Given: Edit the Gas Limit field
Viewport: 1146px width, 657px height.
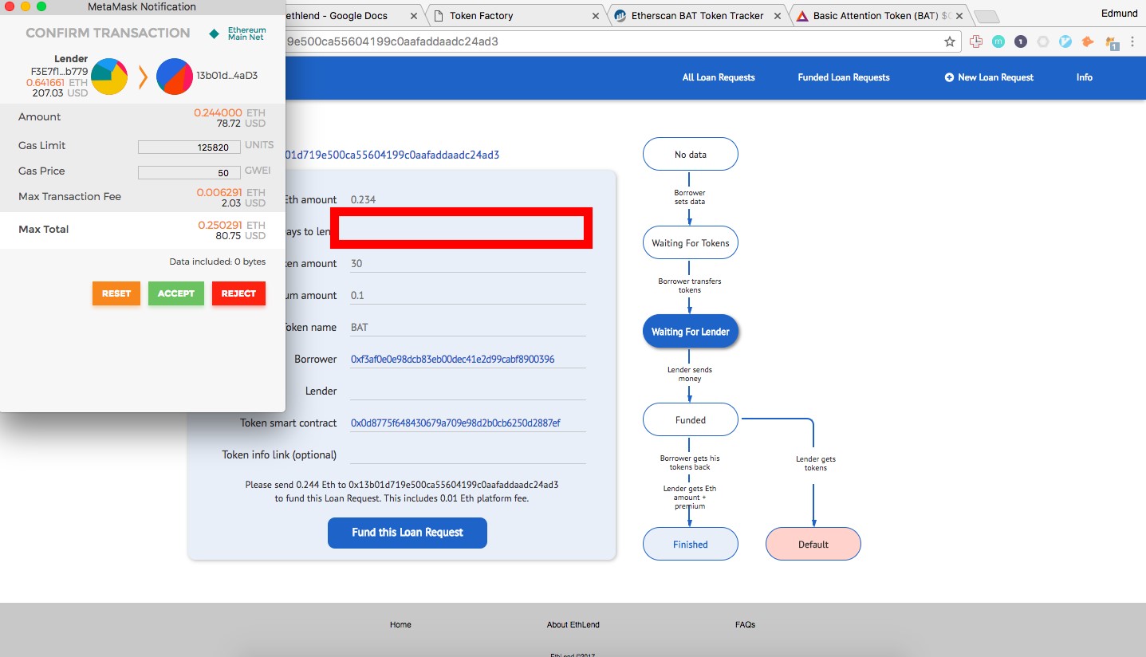Looking at the screenshot, I should tap(189, 147).
